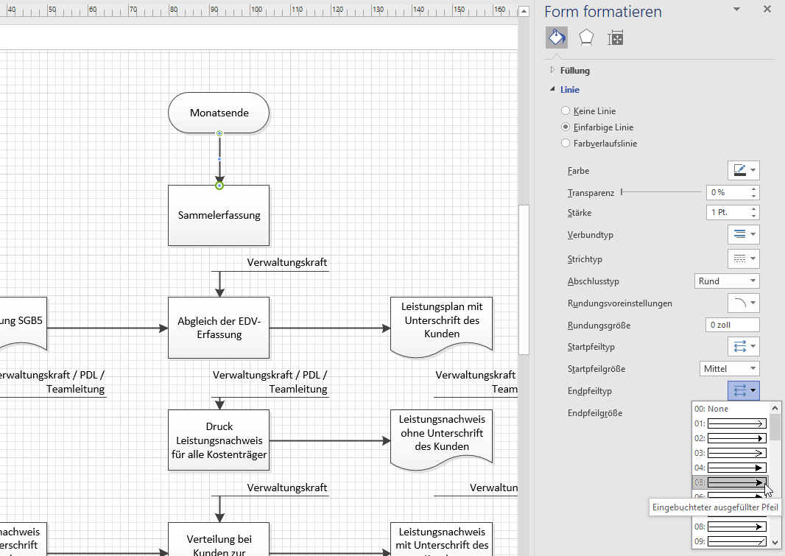Select the Farbverlaufslinie radio option
This screenshot has width=785, height=556.
566,144
